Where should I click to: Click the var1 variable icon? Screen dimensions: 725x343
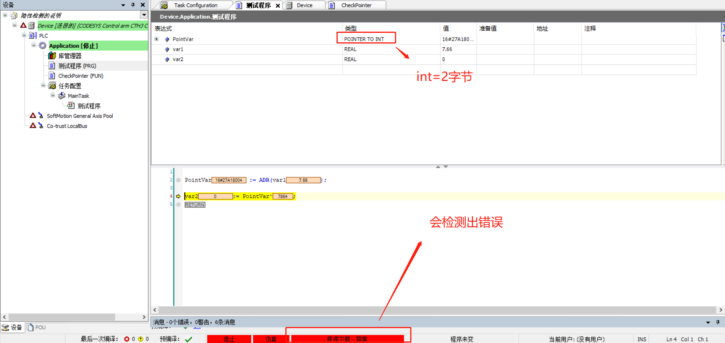[167, 49]
